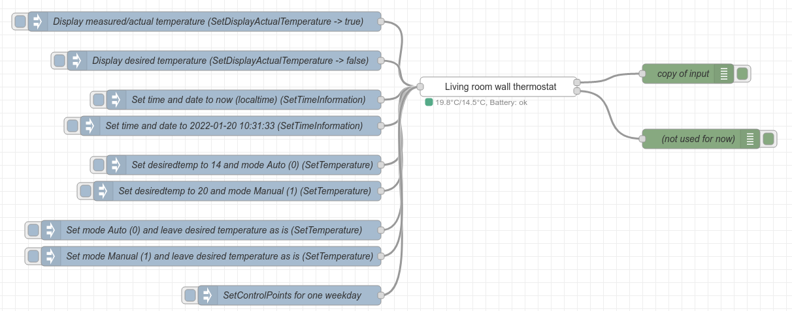Trigger inject button for Set time to 2022-01-20 10:31:33

(x=73, y=126)
